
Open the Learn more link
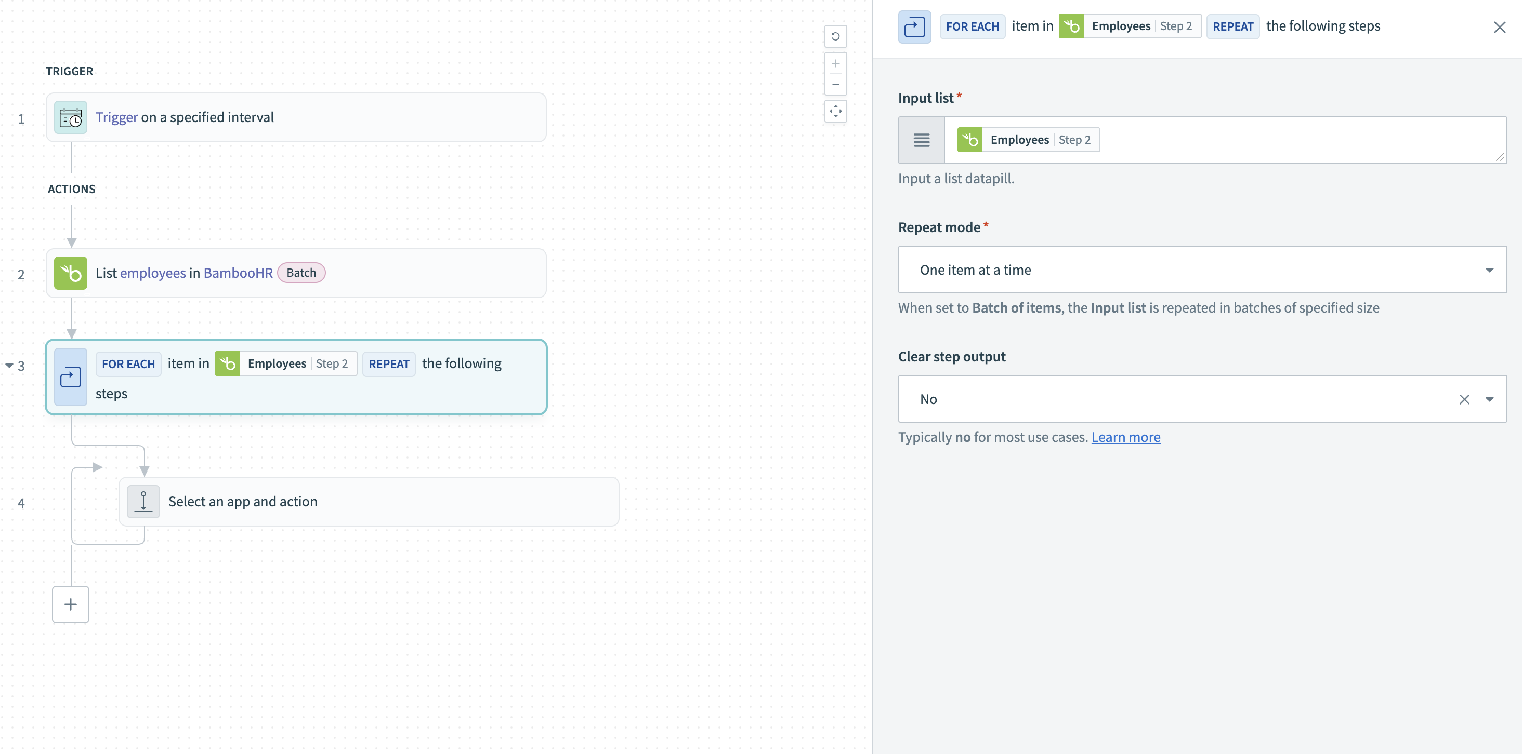pyautogui.click(x=1125, y=437)
